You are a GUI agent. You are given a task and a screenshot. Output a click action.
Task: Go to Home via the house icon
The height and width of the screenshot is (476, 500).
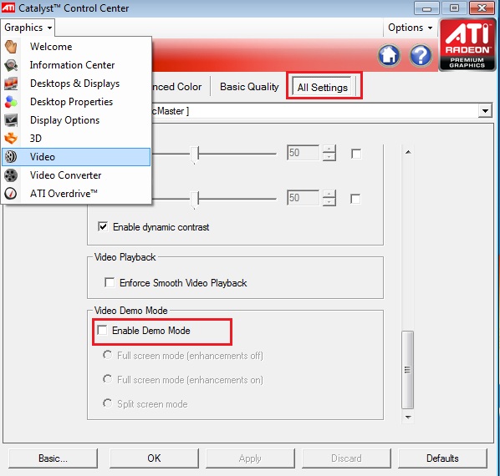(x=389, y=55)
